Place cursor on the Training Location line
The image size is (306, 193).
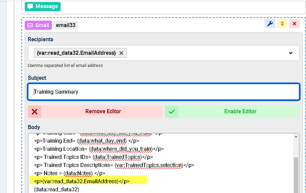(x=98, y=149)
